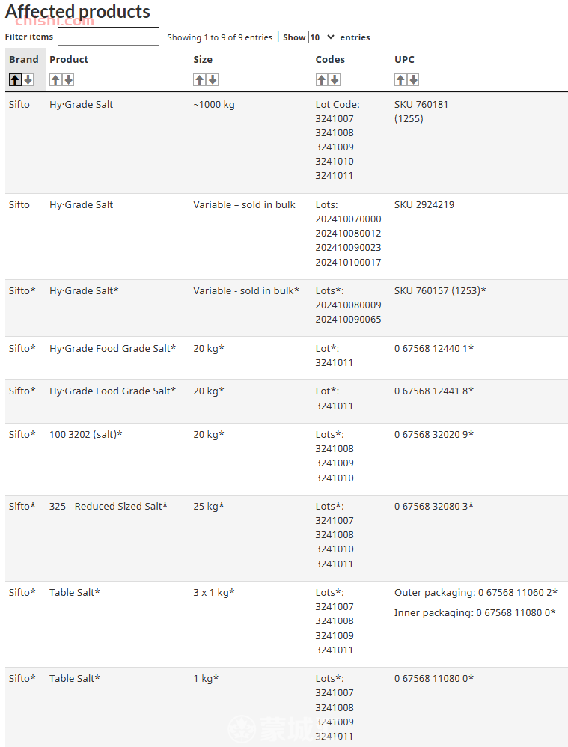Select SKU 2924219 cell
568x747 pixels.
(x=424, y=205)
